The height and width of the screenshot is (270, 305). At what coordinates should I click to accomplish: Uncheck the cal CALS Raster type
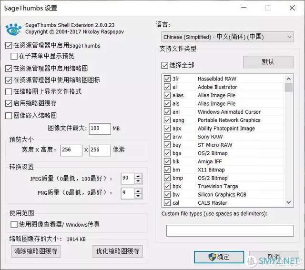pos(167,202)
